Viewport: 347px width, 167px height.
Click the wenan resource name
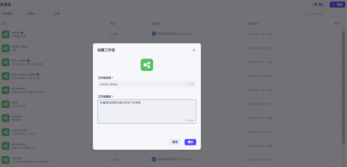pyautogui.click(x=16, y=33)
